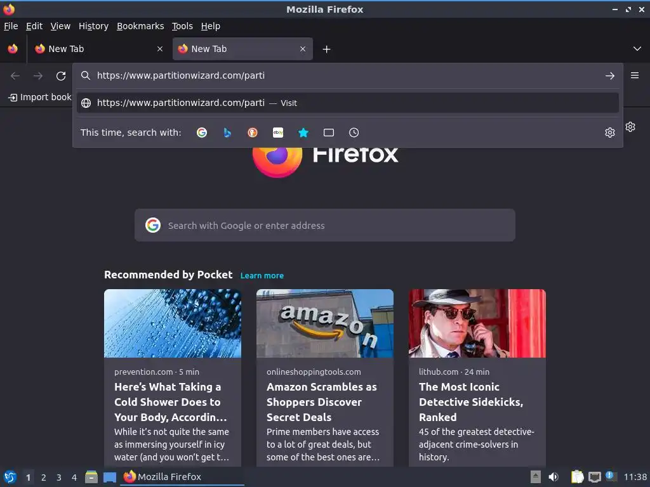Open file manager taskbar icon
This screenshot has height=487, width=650.
(91, 477)
